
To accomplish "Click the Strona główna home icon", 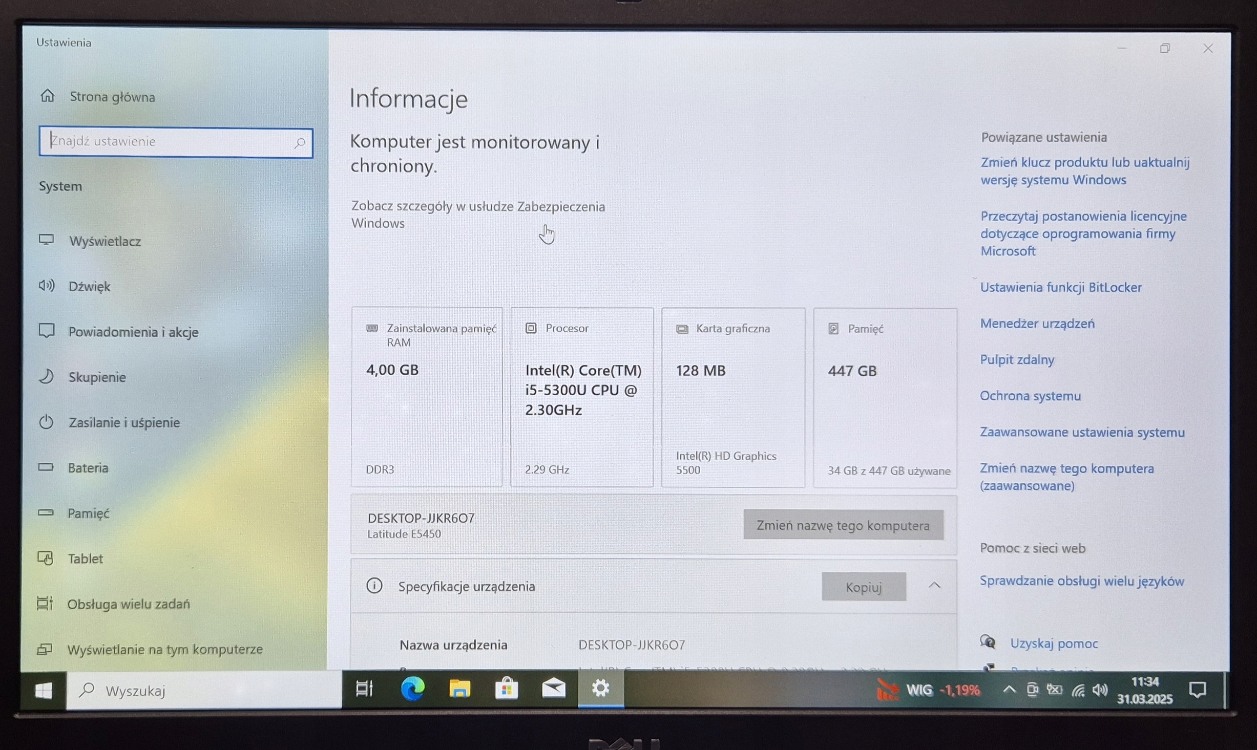I will click(x=48, y=96).
